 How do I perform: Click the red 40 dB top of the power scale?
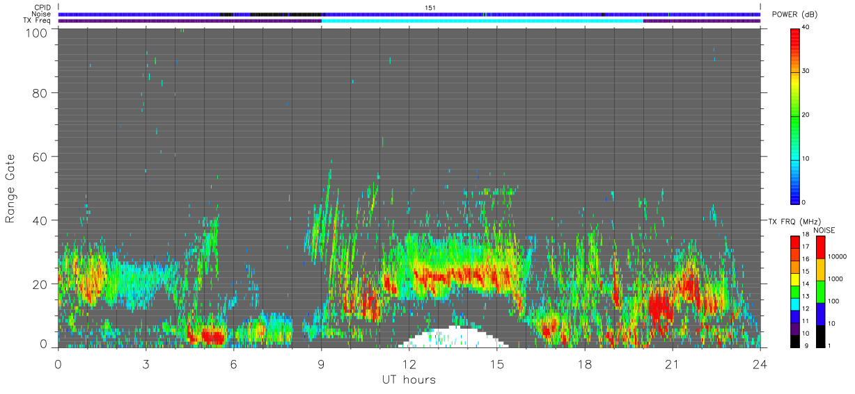click(x=795, y=33)
